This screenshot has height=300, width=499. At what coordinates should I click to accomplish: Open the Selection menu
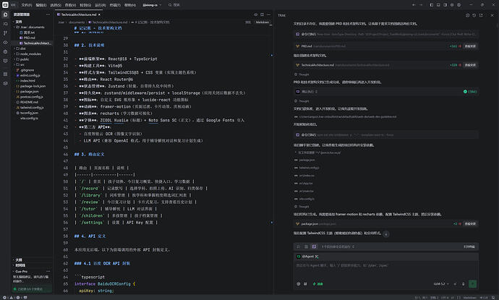tap(56, 5)
